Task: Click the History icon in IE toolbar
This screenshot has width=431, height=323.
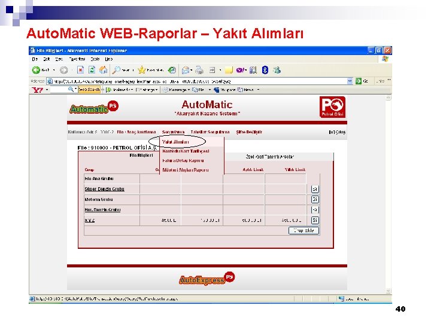Action: pos(172,71)
